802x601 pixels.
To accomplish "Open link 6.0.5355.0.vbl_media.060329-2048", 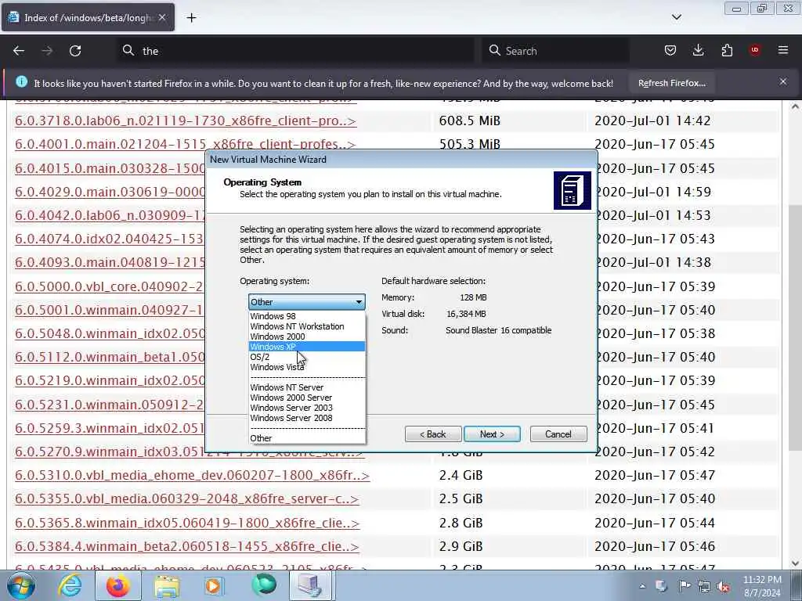I will (x=186, y=498).
